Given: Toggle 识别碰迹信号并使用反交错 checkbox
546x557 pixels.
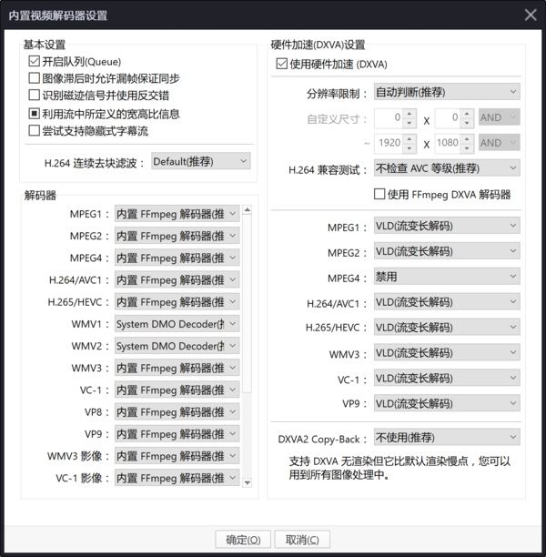Looking at the screenshot, I should tap(35, 96).
